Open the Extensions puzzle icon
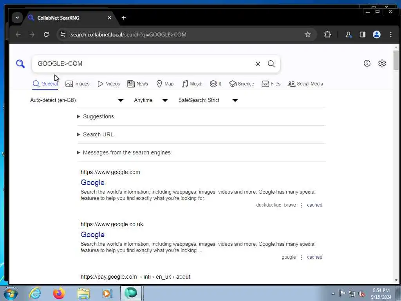The width and height of the screenshot is (401, 301). click(327, 34)
